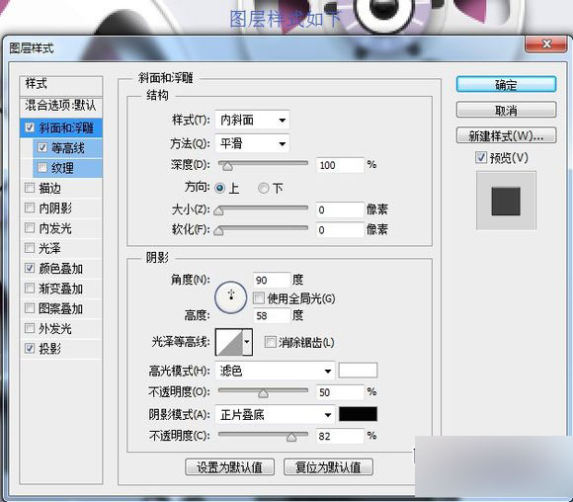
Task: Click the 新建样式(W)... button
Action: click(x=506, y=135)
